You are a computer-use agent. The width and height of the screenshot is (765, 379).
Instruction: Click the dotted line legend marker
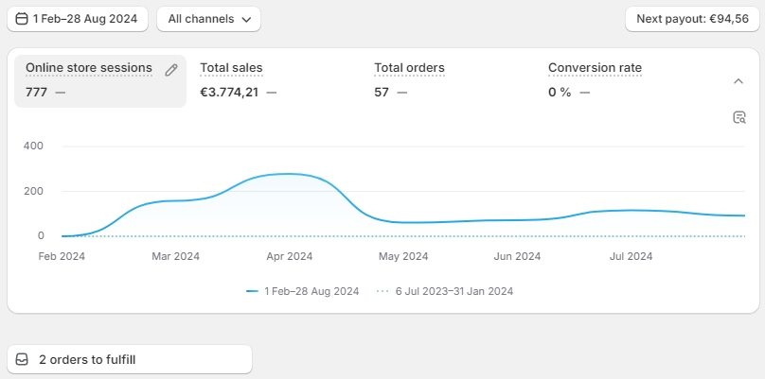point(382,291)
